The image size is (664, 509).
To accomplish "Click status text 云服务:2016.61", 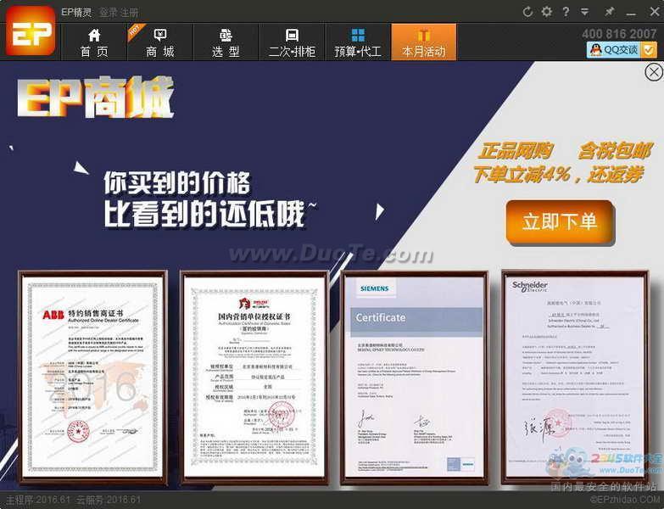I will tap(109, 501).
